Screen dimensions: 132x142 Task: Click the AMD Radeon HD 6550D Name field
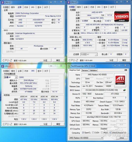[x=97, y=75]
